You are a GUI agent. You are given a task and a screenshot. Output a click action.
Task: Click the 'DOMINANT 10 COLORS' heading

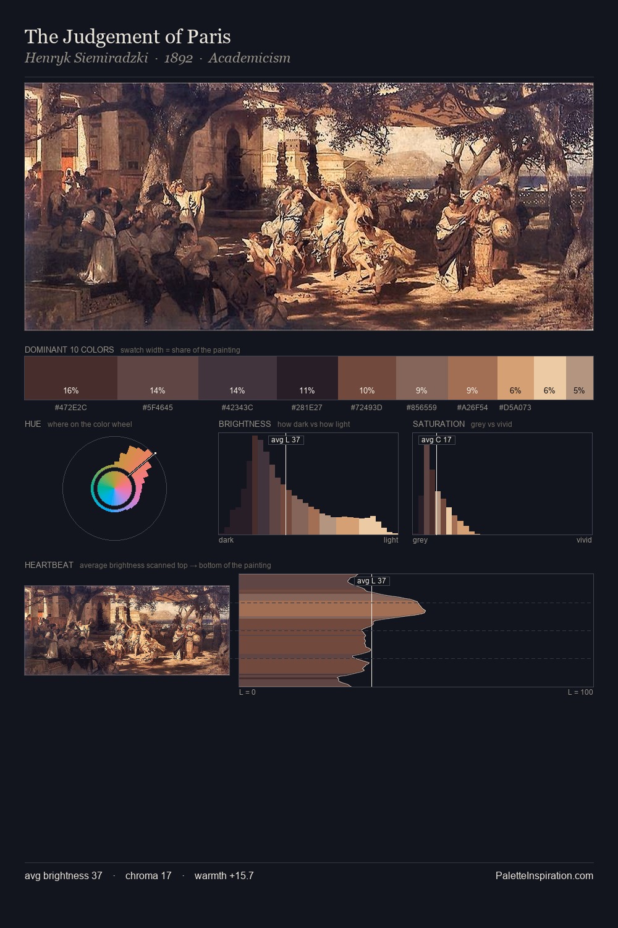[x=69, y=350]
